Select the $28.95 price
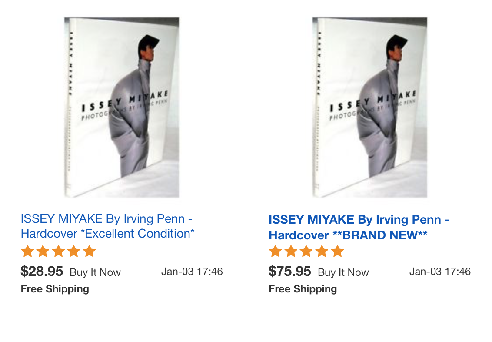The image size is (492, 342). 42,272
